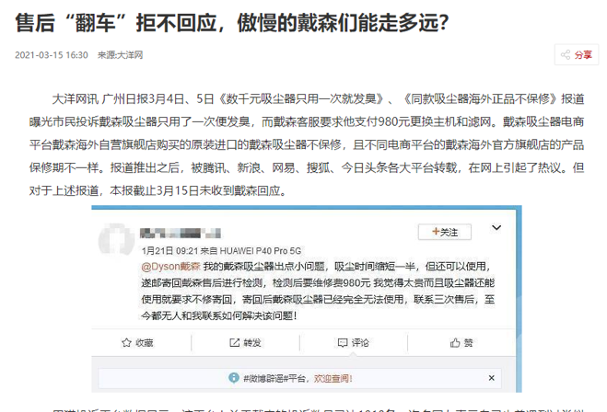
Task: Click the HUAWEI P40 Pro 5G source text
Action: [x=260, y=251]
